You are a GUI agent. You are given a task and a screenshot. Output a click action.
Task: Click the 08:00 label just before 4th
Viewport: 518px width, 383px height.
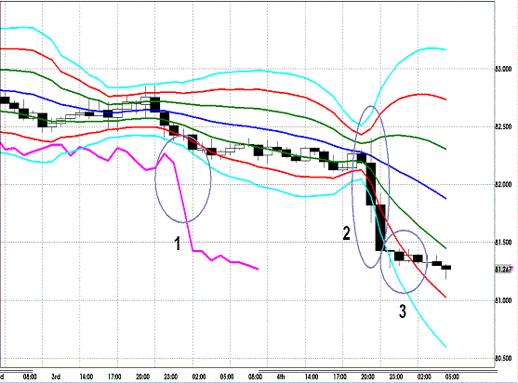click(256, 376)
